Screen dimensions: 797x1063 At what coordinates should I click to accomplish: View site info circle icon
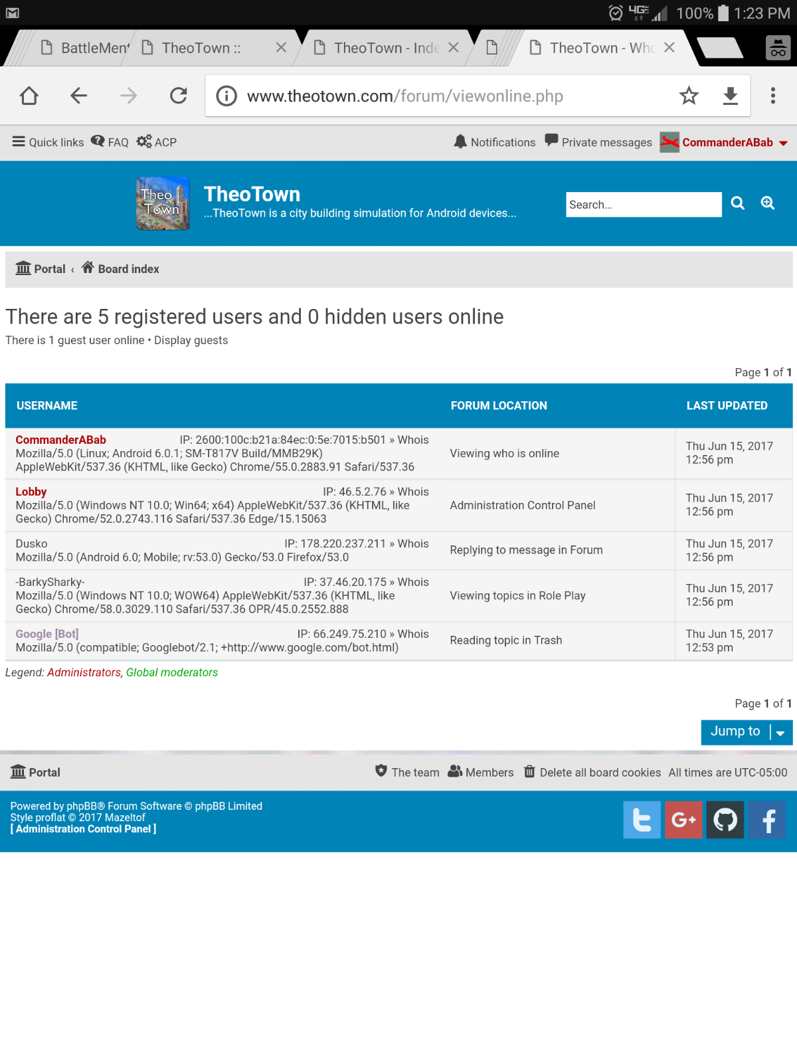(226, 96)
